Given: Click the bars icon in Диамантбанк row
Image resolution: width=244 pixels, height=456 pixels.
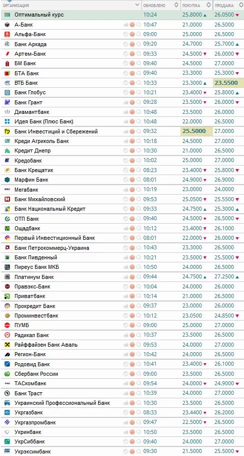Looking at the screenshot, I should (x=126, y=112).
